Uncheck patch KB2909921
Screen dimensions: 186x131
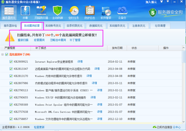point(11,62)
